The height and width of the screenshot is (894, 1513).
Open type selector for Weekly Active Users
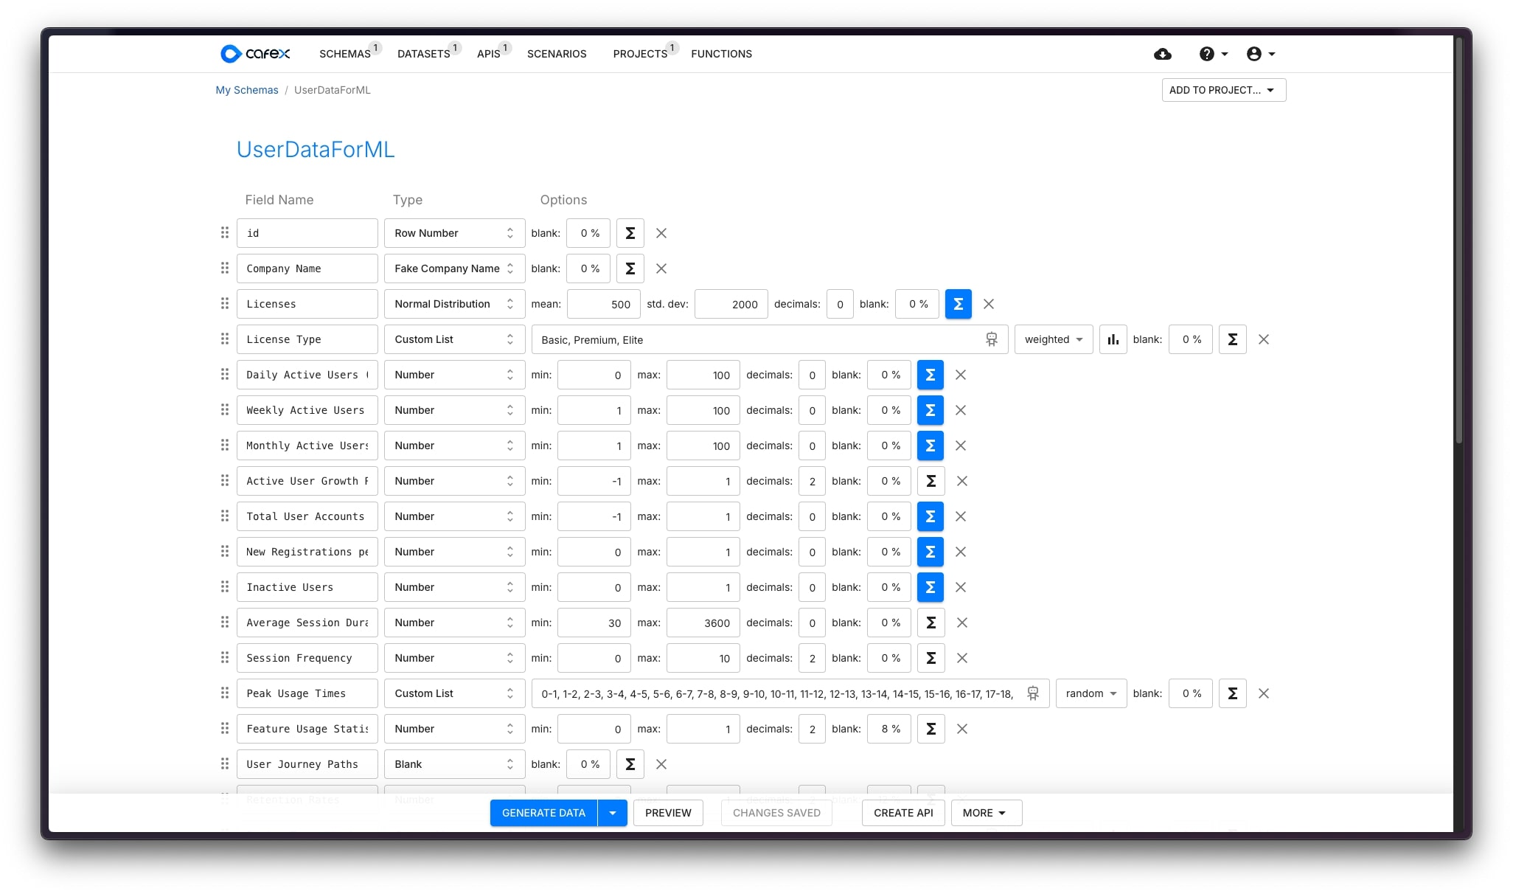[453, 410]
